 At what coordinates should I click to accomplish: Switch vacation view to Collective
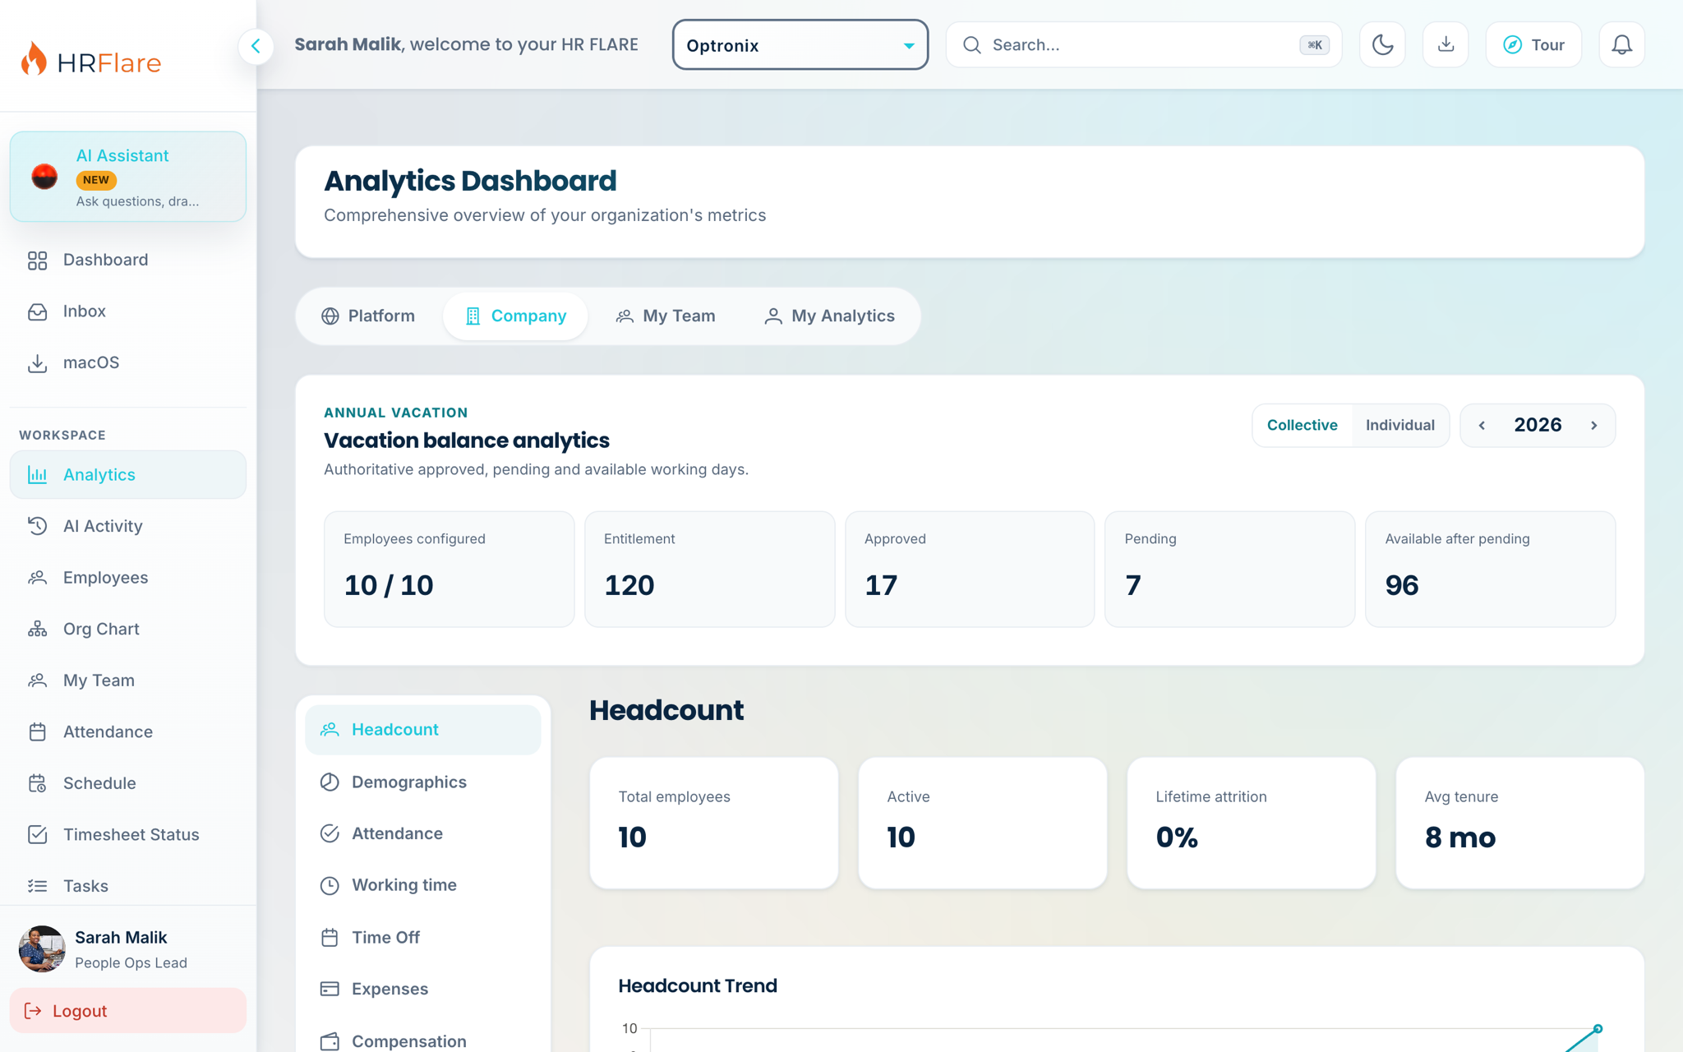point(1302,425)
